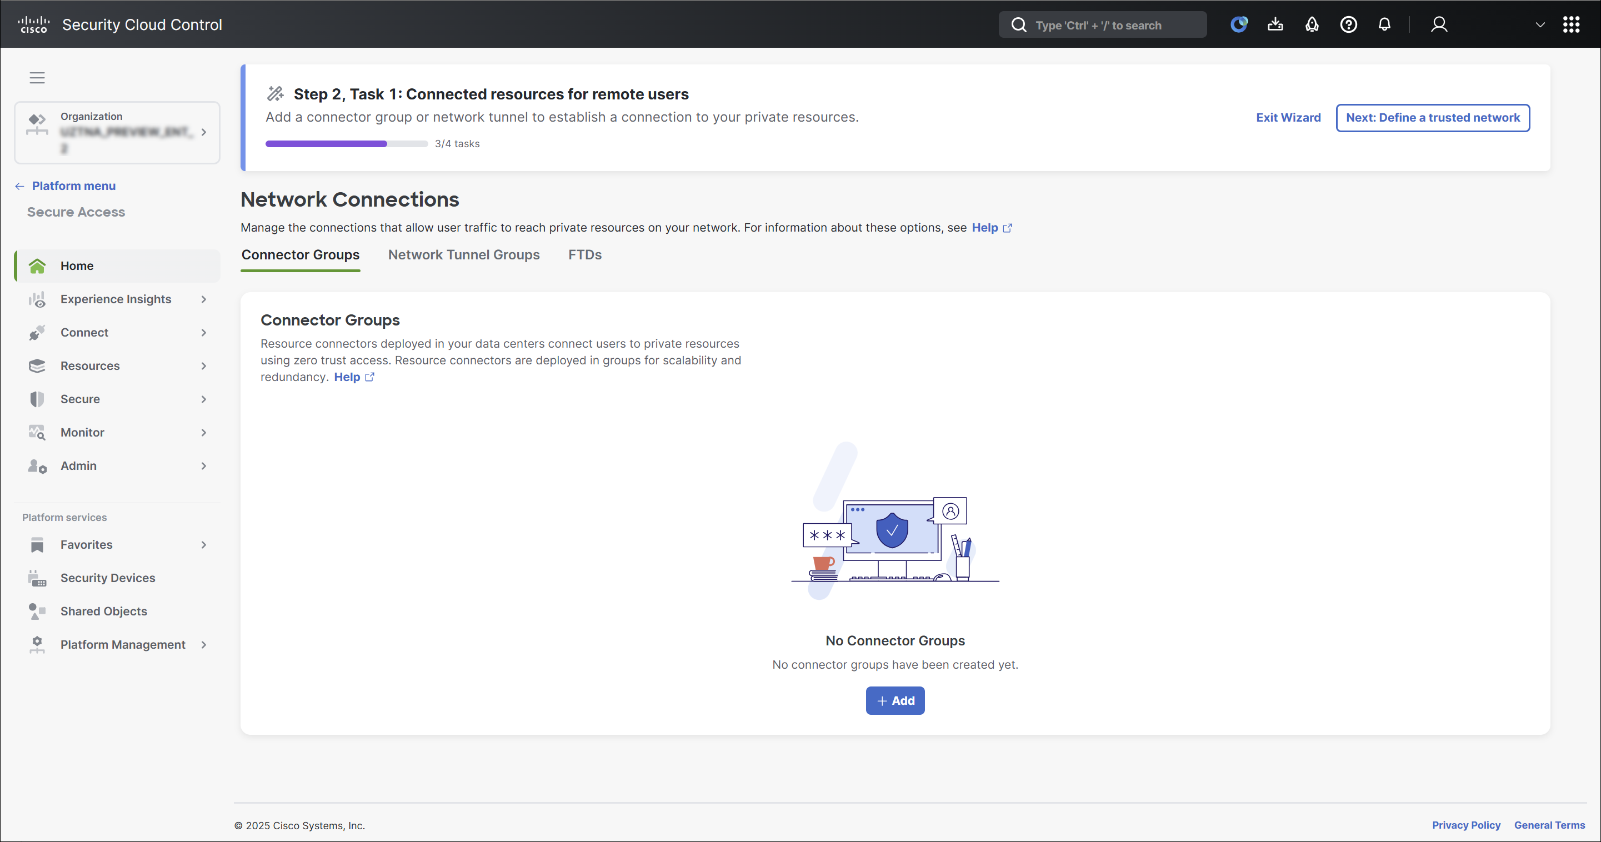Expand Experience Insights submenu chevron
This screenshot has height=842, width=1601.
point(204,299)
